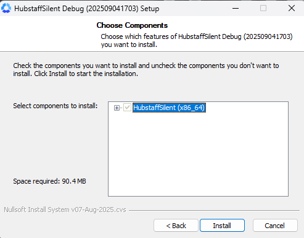Click the Space required 90.4 MB text
This screenshot has height=238, width=304.
point(49,181)
